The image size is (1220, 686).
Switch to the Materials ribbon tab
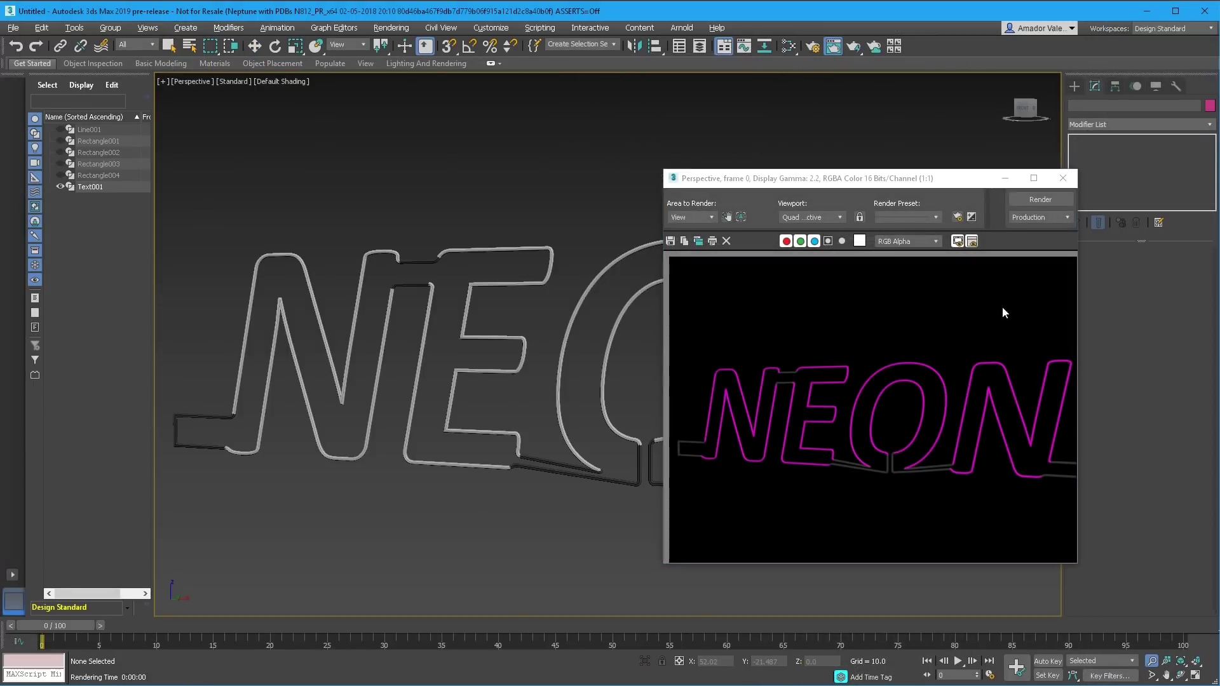click(214, 64)
